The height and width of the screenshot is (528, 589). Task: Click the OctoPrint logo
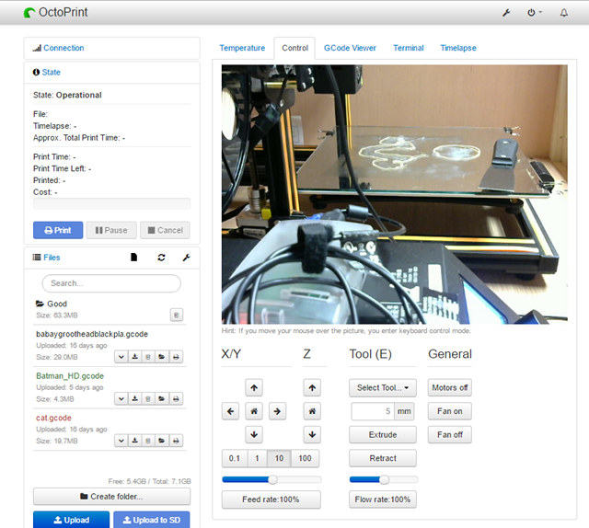point(55,12)
